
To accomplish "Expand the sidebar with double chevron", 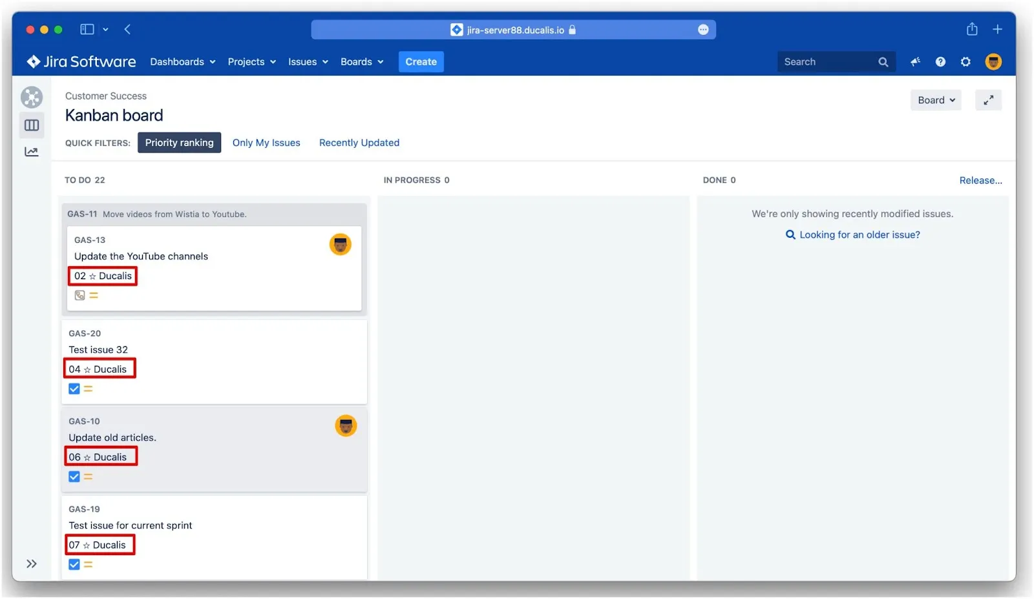I will pos(32,563).
